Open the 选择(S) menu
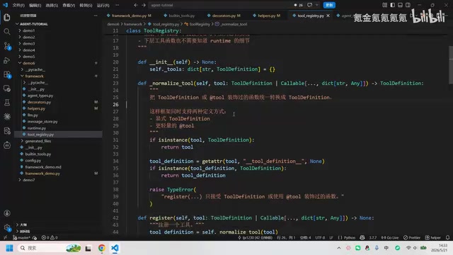The height and width of the screenshot is (255, 453). coord(52,5)
